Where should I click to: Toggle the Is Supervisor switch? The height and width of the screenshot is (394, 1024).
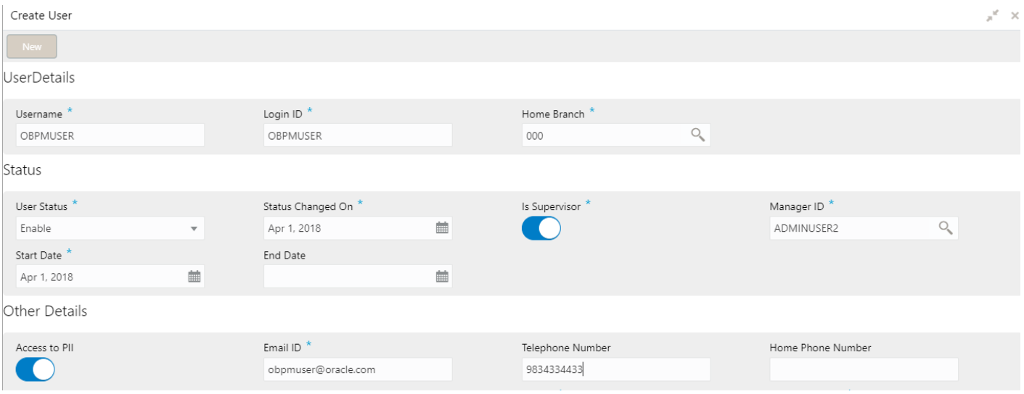541,228
